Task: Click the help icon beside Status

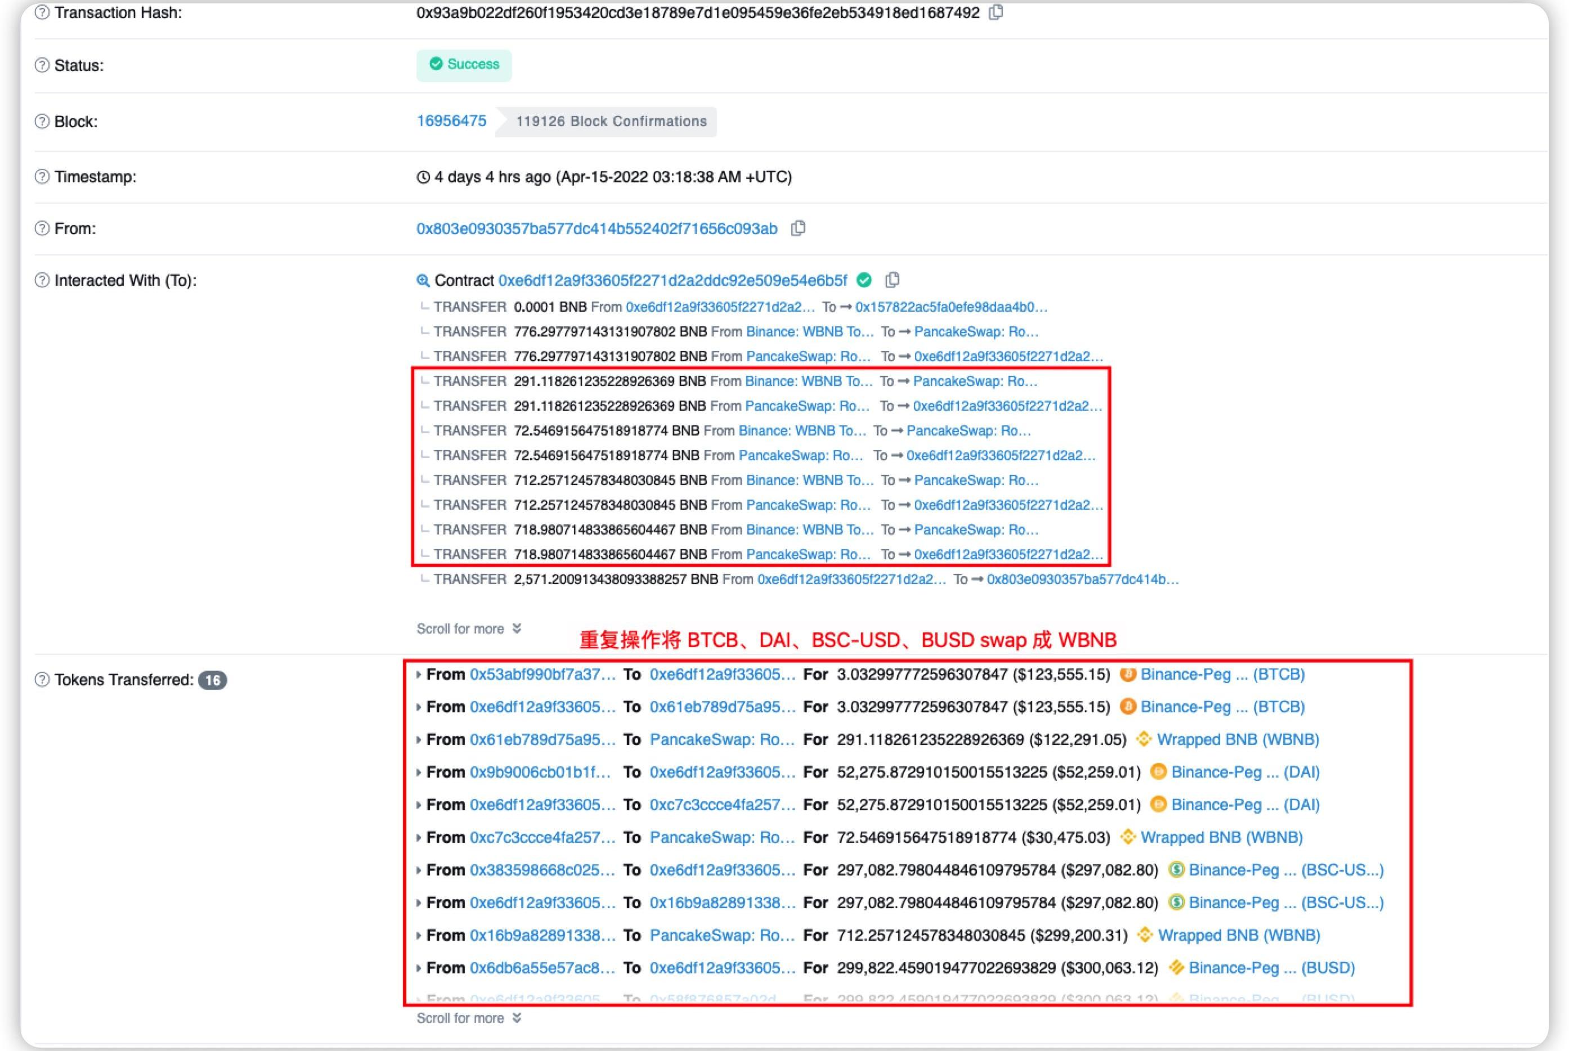Action: 42,65
